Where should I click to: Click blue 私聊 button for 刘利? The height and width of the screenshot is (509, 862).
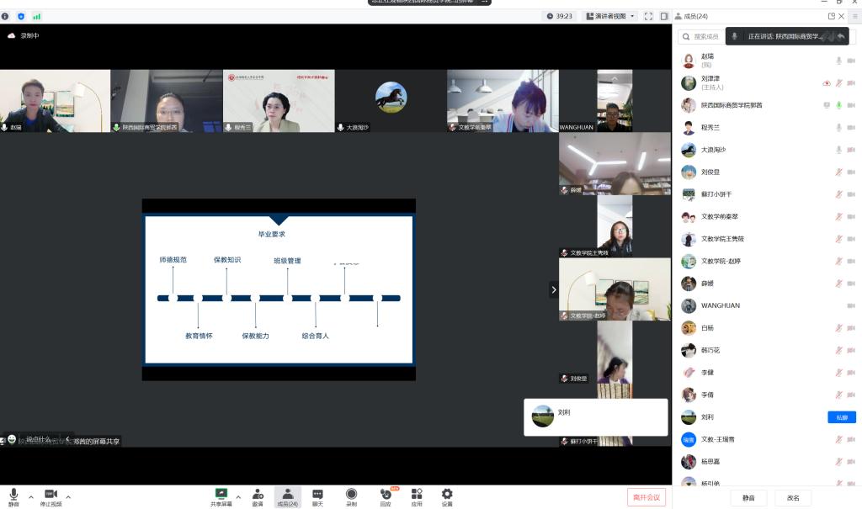pos(842,418)
